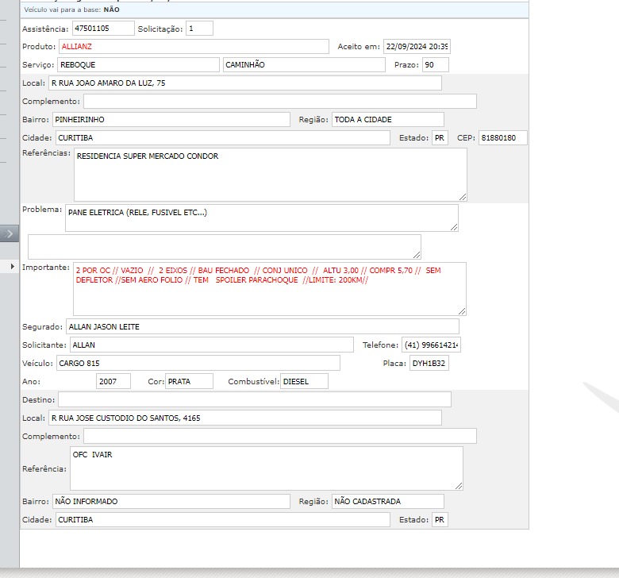Grab the Referências text area resize handle
Viewport: 619px width, 578px height.
tap(463, 197)
